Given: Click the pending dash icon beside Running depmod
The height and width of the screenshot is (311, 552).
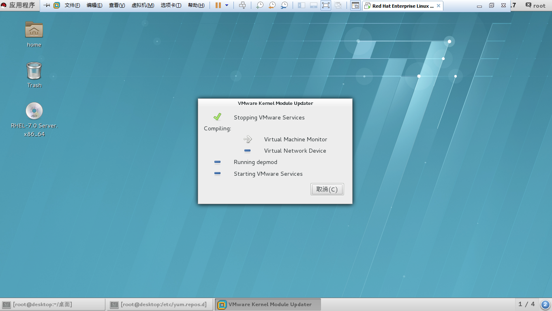Looking at the screenshot, I should 217,162.
